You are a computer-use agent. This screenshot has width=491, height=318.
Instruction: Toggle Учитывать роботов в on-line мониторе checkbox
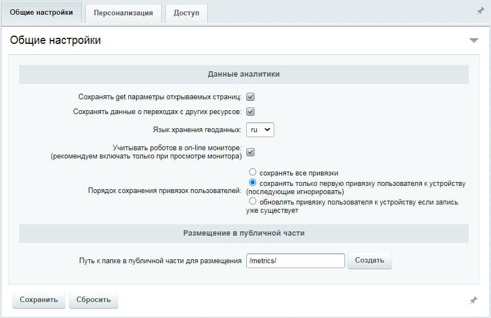[x=251, y=152]
